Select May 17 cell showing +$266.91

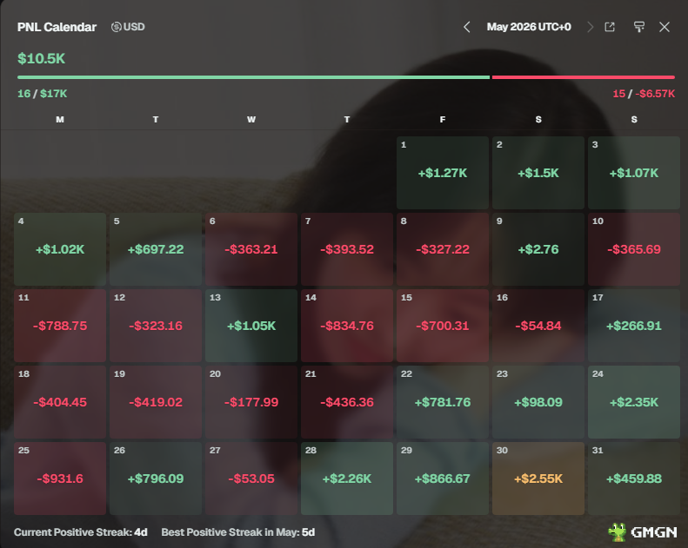[633, 326]
